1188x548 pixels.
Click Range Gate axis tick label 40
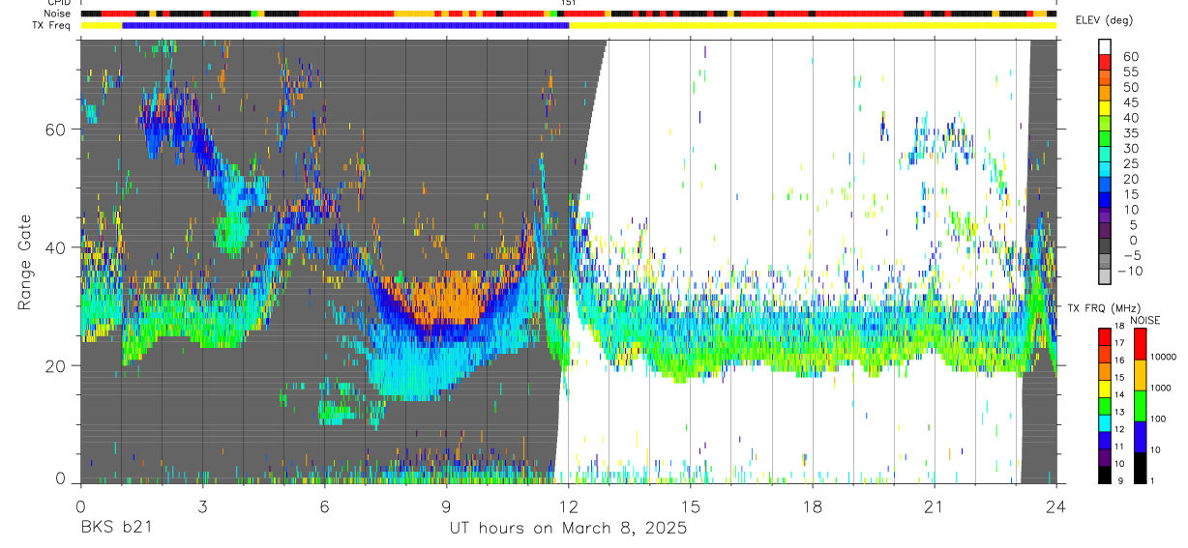pyautogui.click(x=56, y=247)
